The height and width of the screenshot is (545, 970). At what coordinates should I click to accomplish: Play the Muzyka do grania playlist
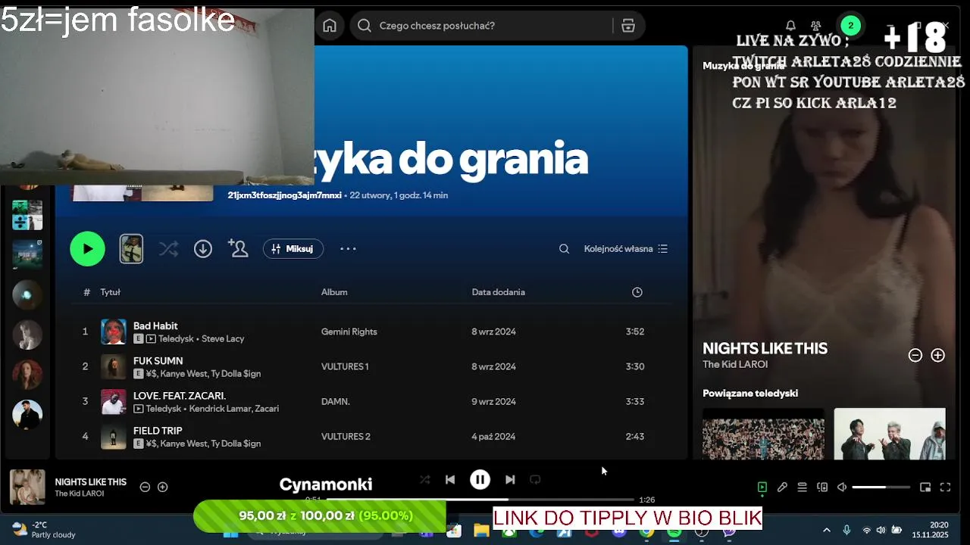(88, 248)
